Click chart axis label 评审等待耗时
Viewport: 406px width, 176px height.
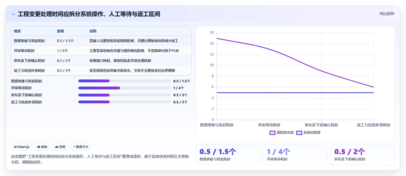click(269, 125)
